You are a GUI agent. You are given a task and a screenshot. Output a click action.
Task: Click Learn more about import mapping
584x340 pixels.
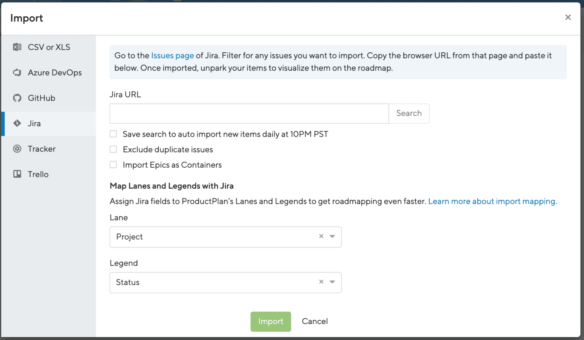[x=492, y=201]
